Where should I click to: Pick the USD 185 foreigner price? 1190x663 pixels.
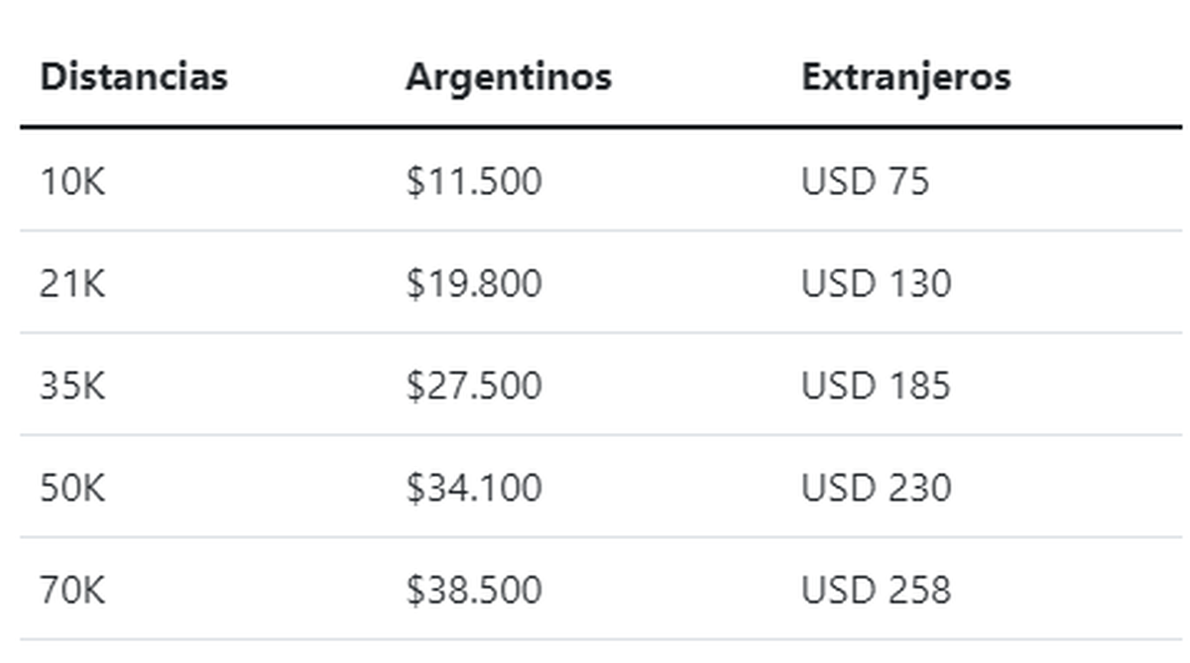[876, 386]
